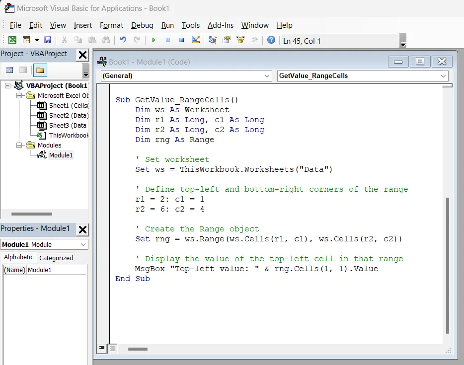Click the toolbar options overflow arrow
This screenshot has width=464, height=365.
[x=403, y=41]
